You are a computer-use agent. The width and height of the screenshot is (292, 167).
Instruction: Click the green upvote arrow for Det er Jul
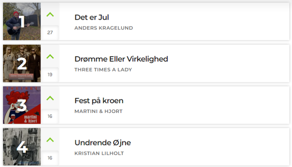tap(50, 14)
